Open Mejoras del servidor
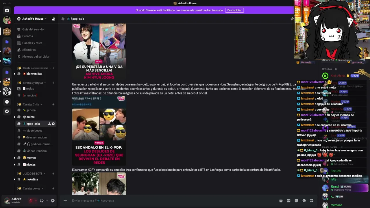370x208 pixels. pos(36,57)
